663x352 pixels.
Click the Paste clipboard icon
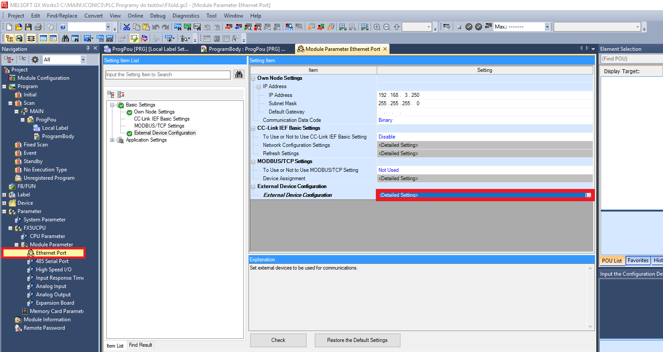(x=146, y=27)
